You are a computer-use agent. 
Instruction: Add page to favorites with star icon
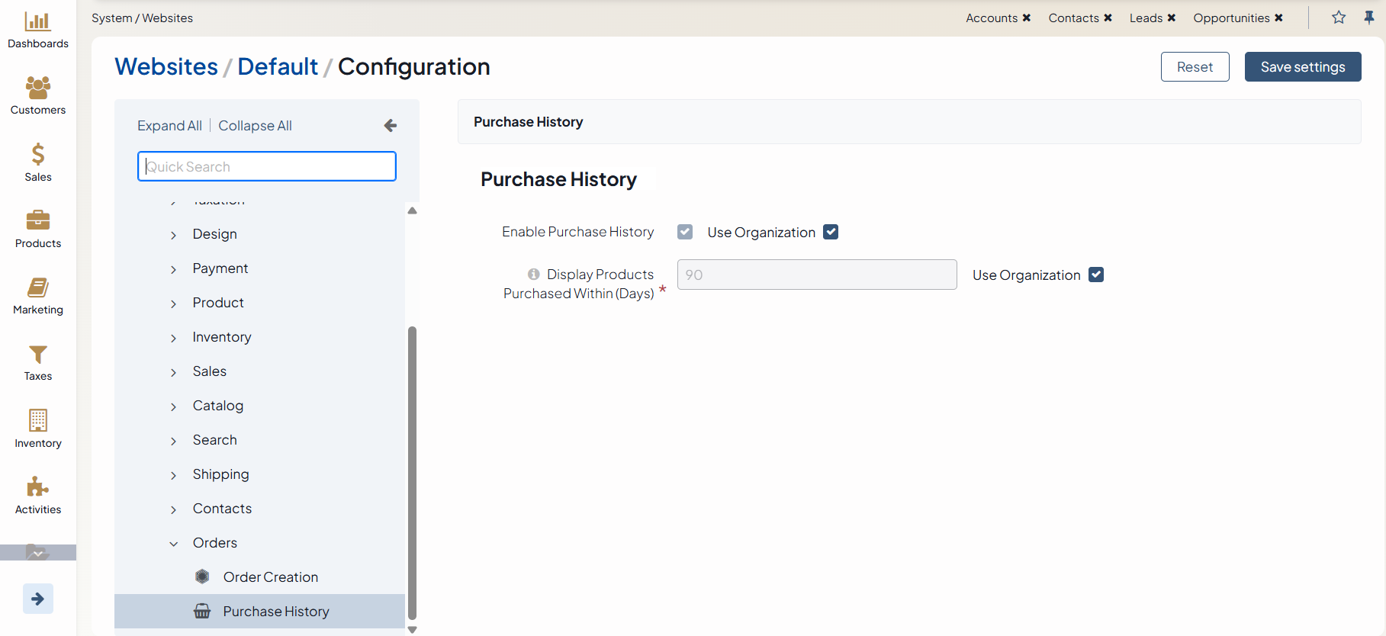(x=1339, y=18)
